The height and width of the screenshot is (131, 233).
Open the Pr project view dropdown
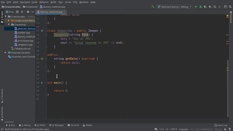[10, 12]
